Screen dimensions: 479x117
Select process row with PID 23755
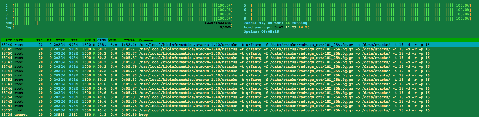[x=240, y=110]
